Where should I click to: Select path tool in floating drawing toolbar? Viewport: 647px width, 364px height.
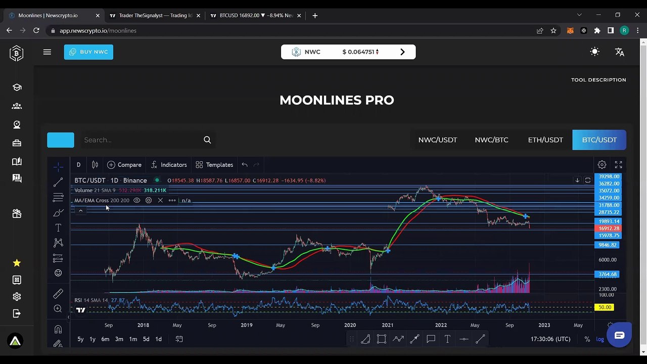(x=398, y=339)
